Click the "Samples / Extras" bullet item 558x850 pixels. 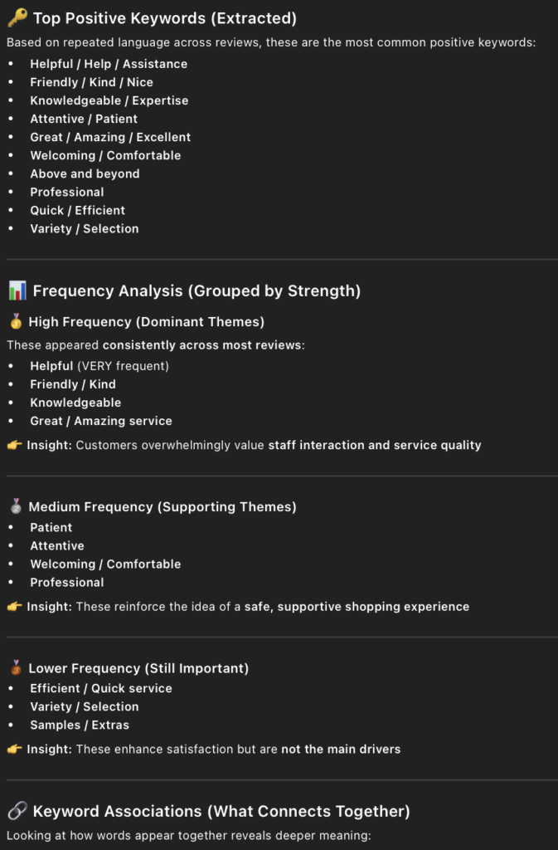coord(80,725)
